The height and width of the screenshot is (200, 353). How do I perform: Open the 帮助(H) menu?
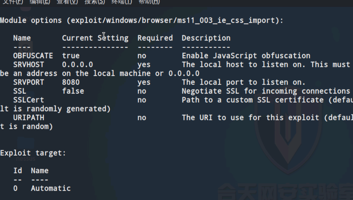tap(149, 2)
